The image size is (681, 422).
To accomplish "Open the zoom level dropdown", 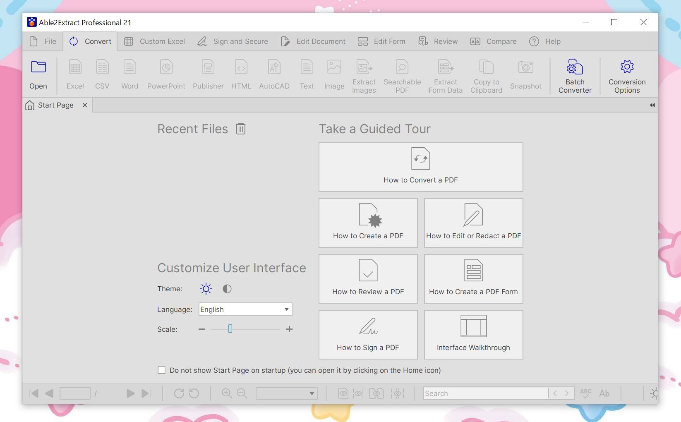I will [x=287, y=393].
